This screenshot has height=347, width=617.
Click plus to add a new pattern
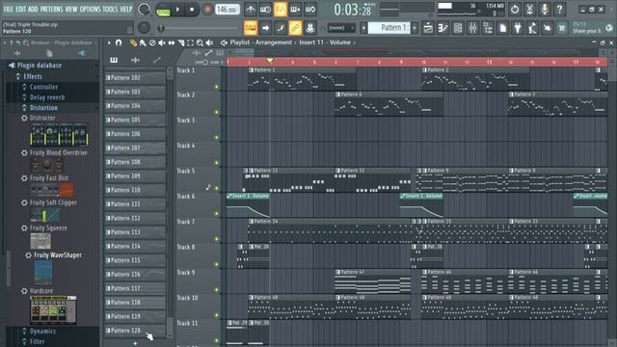(x=415, y=28)
